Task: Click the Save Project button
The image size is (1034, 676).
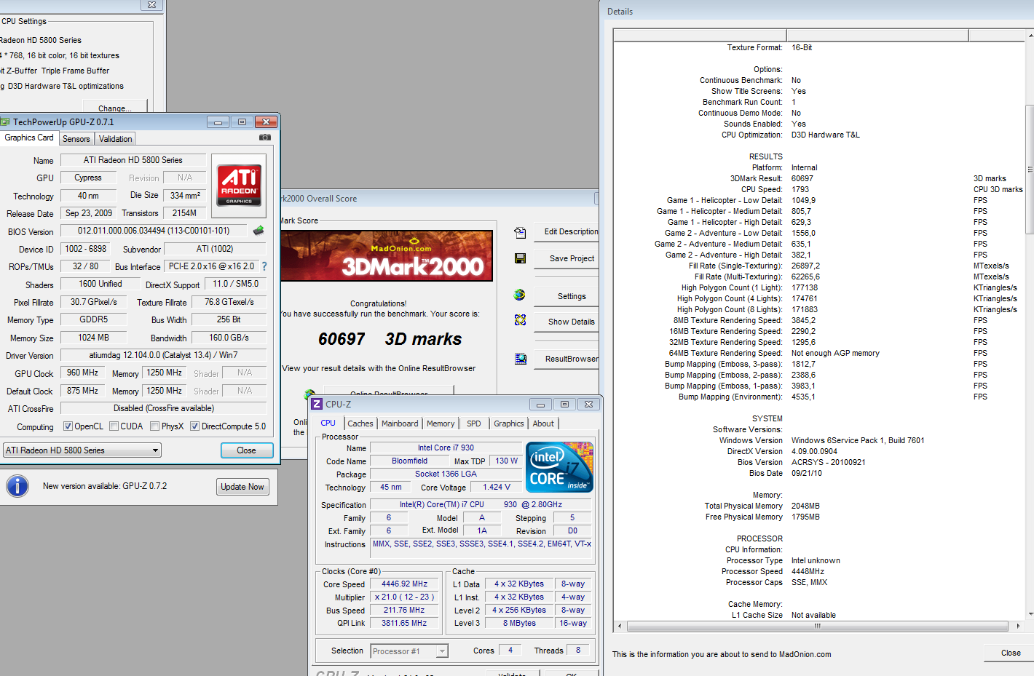Action: pos(568,258)
